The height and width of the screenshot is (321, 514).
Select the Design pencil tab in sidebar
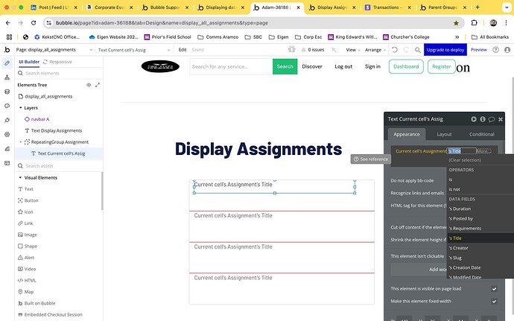7,63
